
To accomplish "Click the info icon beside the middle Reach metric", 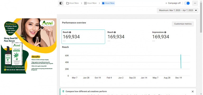I will pyautogui.click(x=115, y=32).
